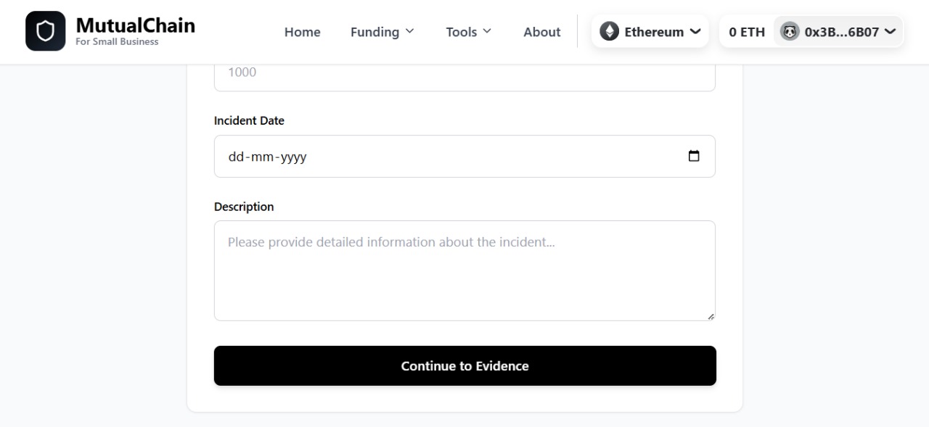The image size is (929, 427).
Task: Click the MutualChain brand name text
Action: click(x=135, y=25)
